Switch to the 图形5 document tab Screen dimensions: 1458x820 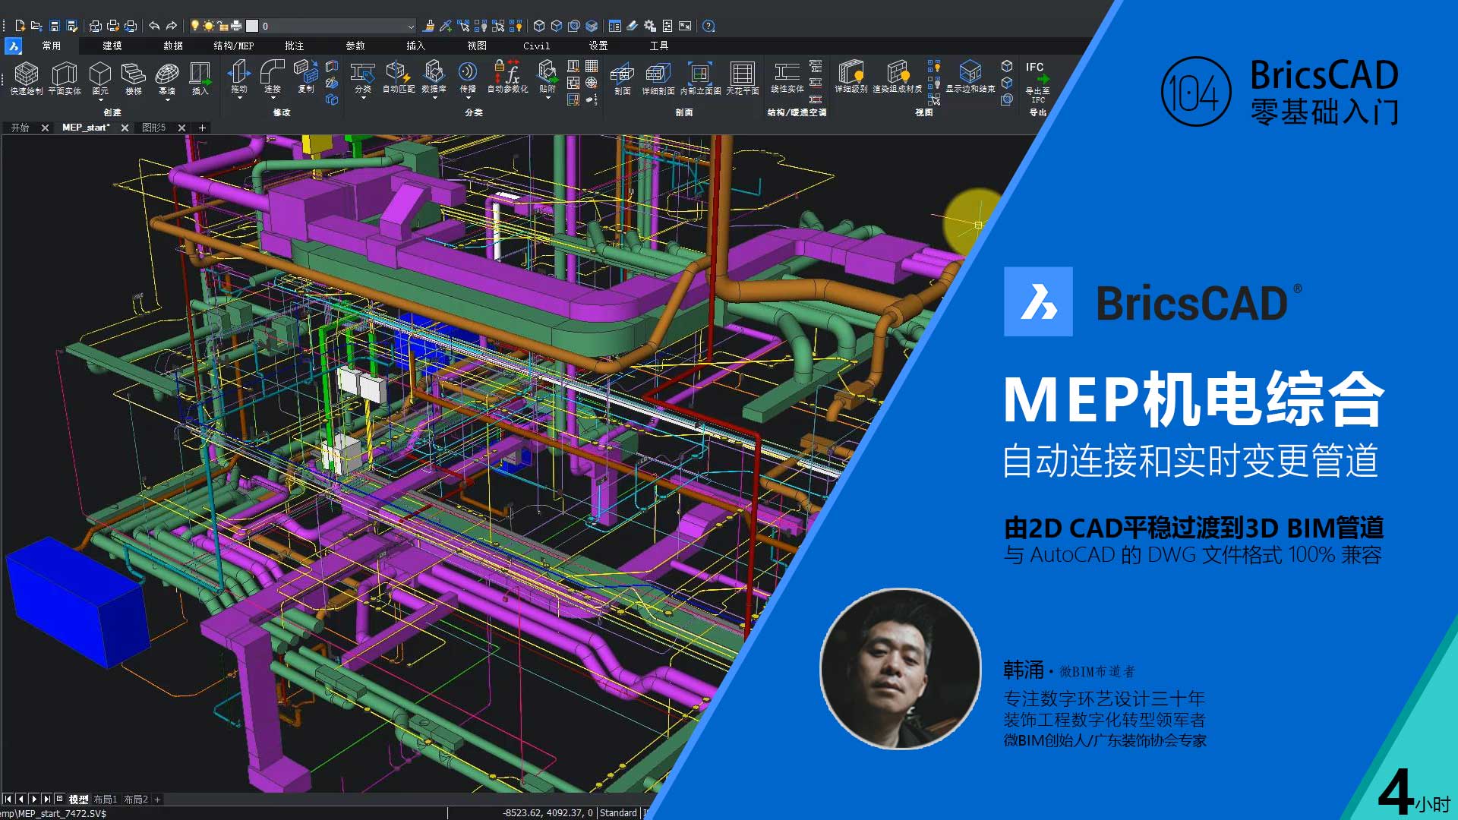154,128
